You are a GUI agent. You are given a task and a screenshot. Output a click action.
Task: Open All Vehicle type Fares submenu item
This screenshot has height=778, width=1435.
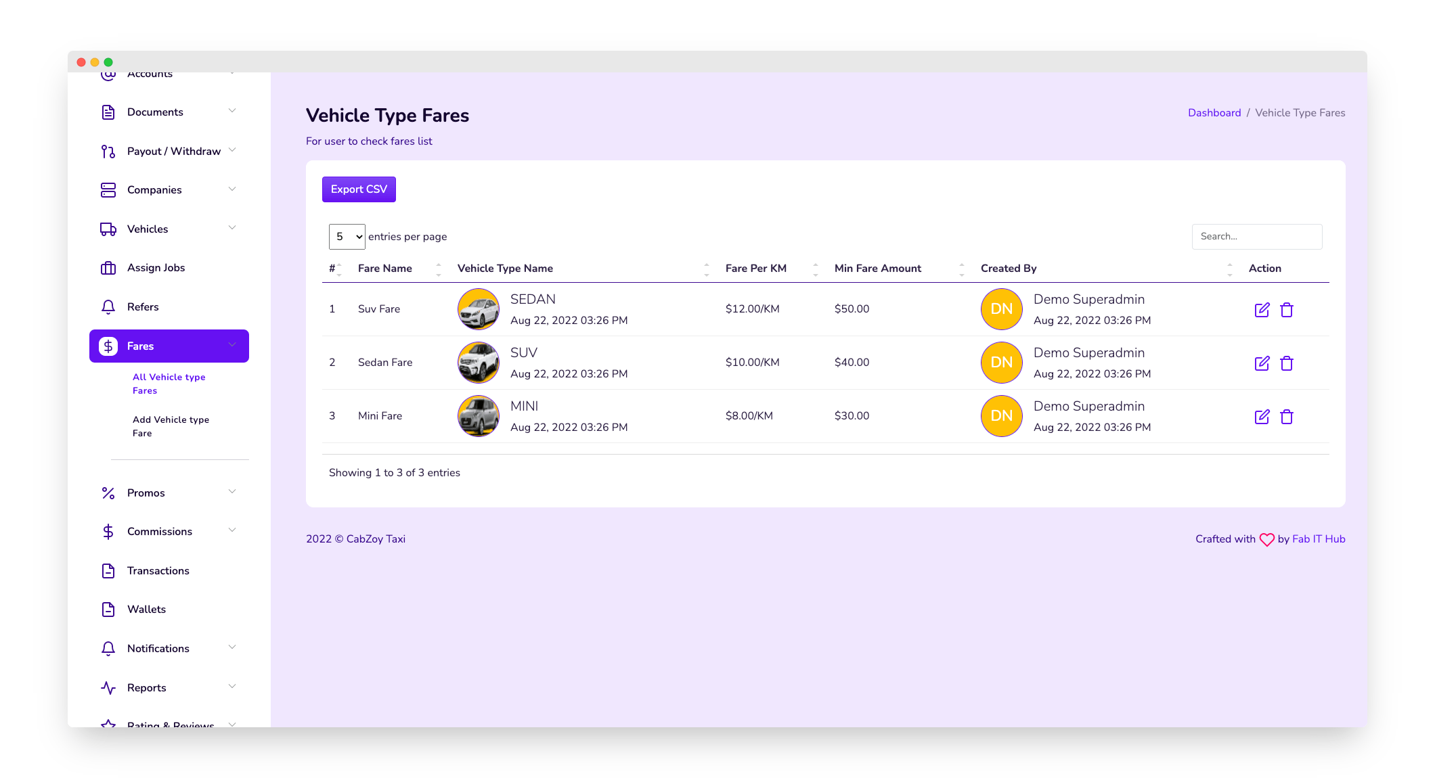coord(169,384)
